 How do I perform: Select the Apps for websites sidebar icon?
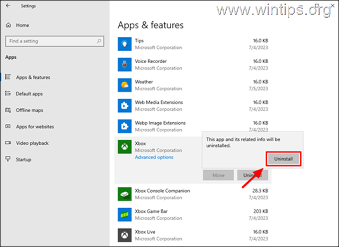tap(8, 126)
